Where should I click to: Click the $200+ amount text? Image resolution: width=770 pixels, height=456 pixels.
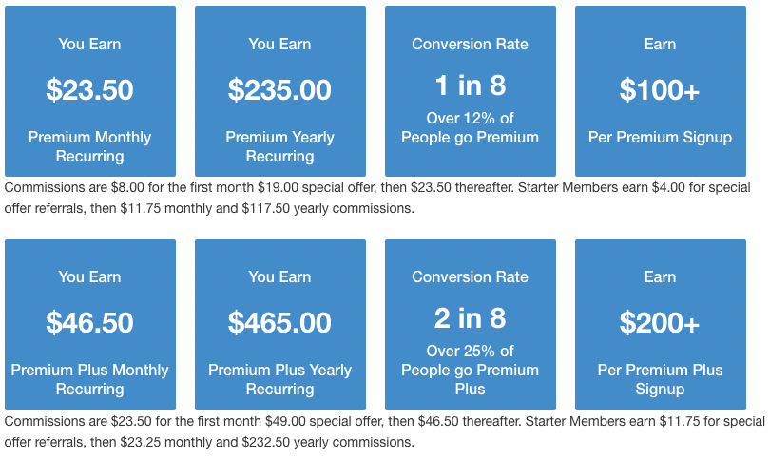click(660, 322)
